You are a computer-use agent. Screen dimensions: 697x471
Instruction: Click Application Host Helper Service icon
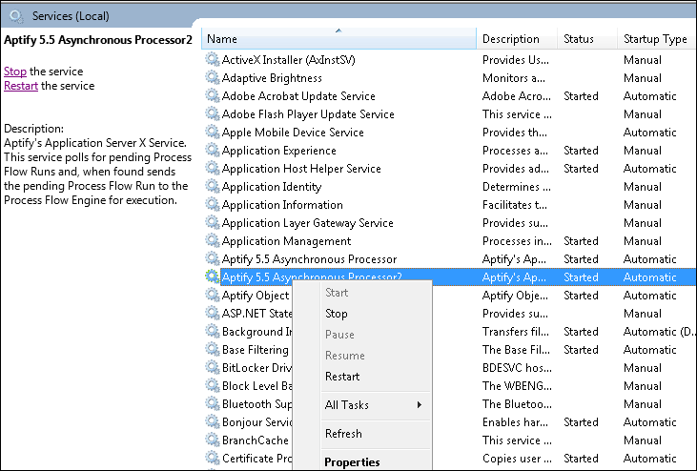point(212,169)
